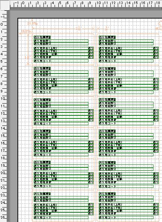
Task: Select the 送り先住所1 field in the top-left label
Action: 61,41
